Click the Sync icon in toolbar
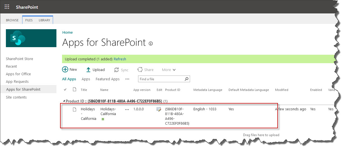345x151 pixels. point(116,70)
